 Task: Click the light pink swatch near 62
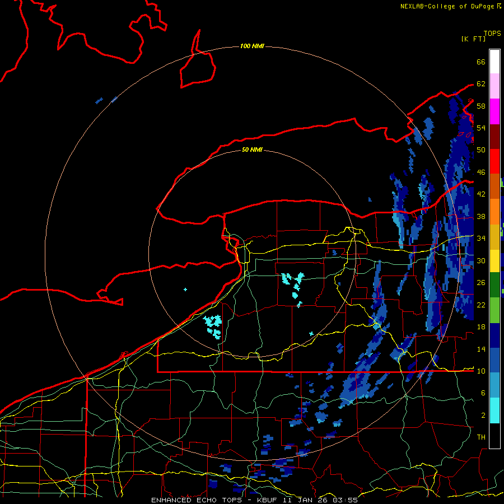coord(494,86)
